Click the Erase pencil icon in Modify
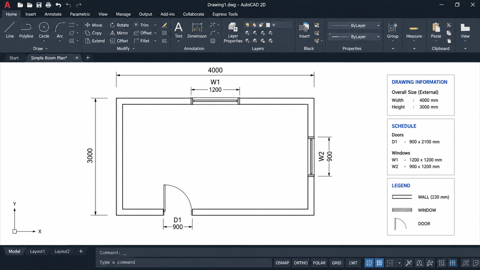 click(164, 25)
